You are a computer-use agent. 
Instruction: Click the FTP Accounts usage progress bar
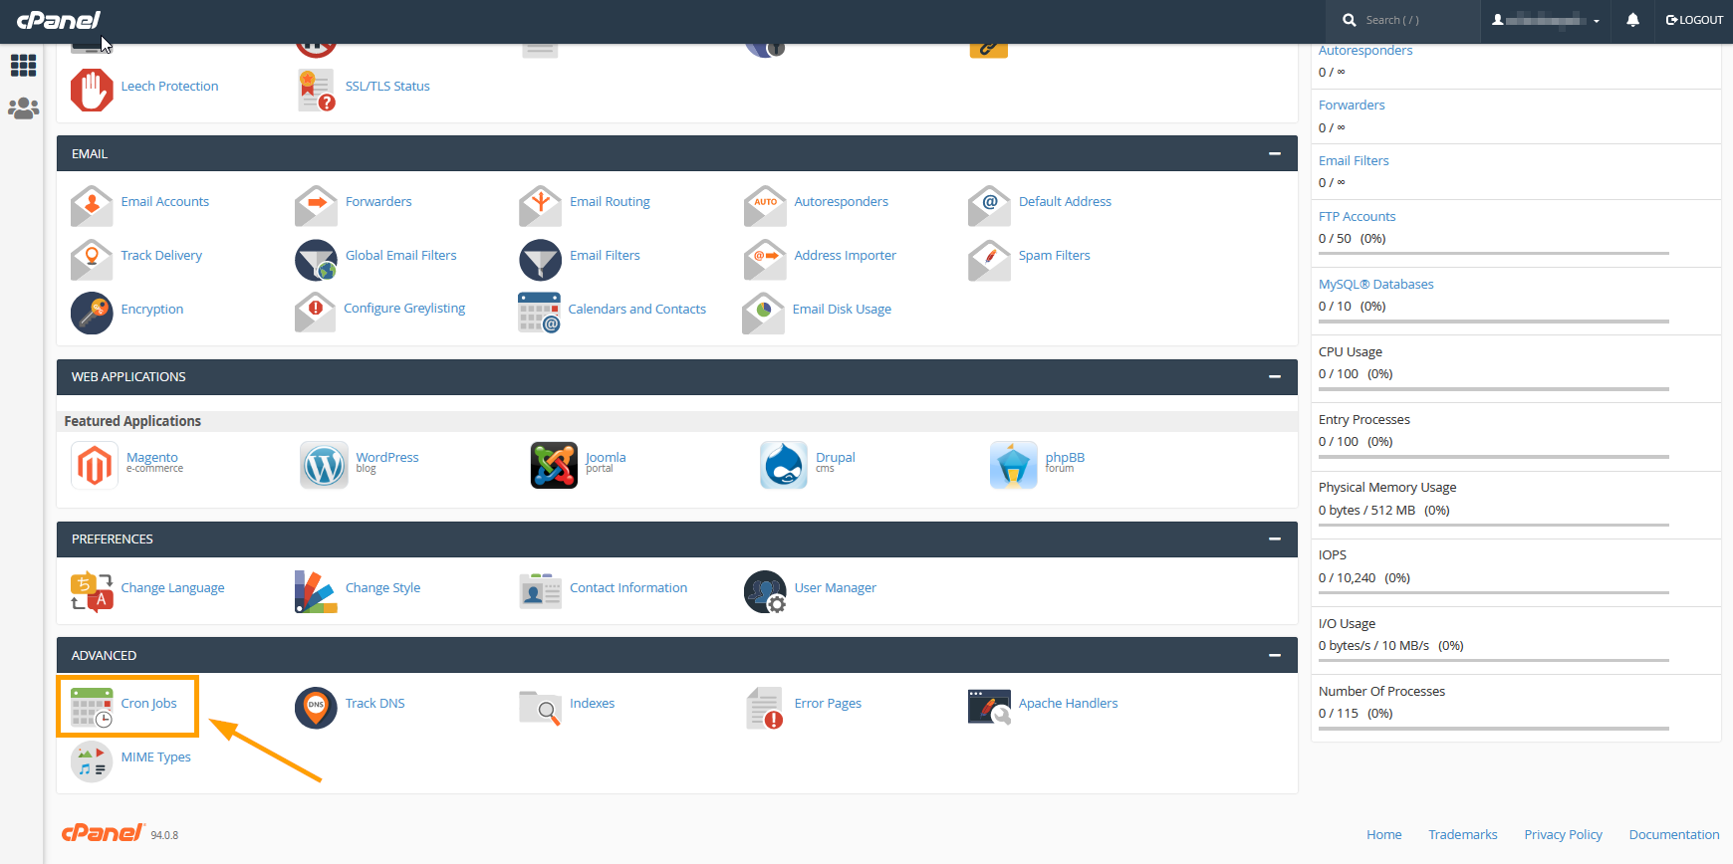tap(1494, 254)
